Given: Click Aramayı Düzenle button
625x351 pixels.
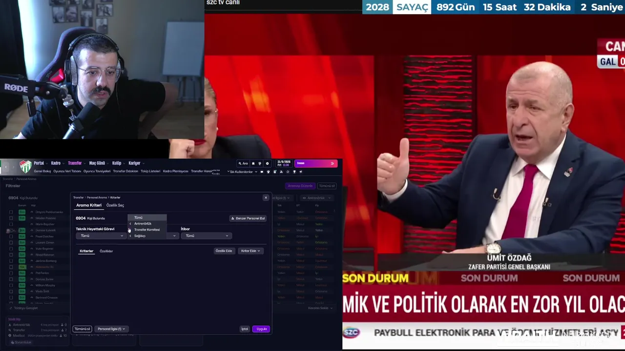Looking at the screenshot, I should (x=300, y=186).
